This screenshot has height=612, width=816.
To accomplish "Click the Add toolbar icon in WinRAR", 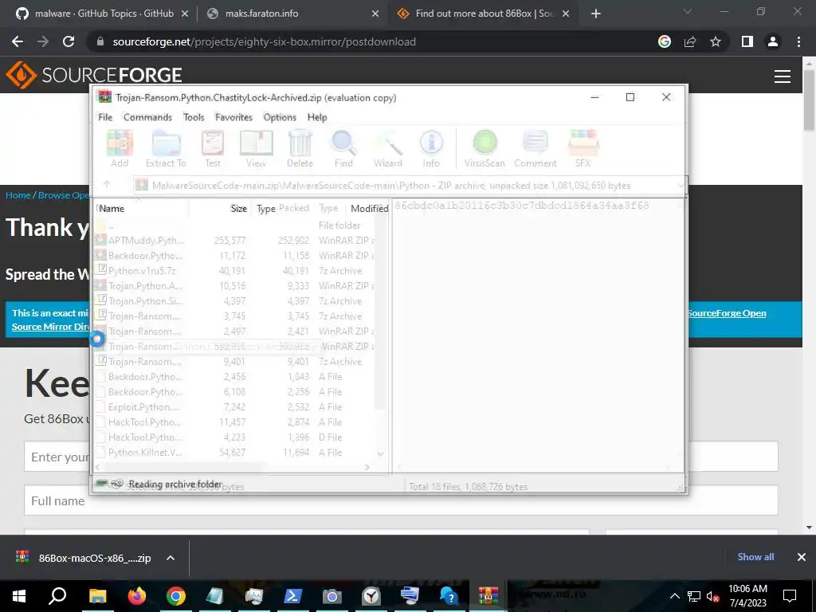I will tap(120, 148).
